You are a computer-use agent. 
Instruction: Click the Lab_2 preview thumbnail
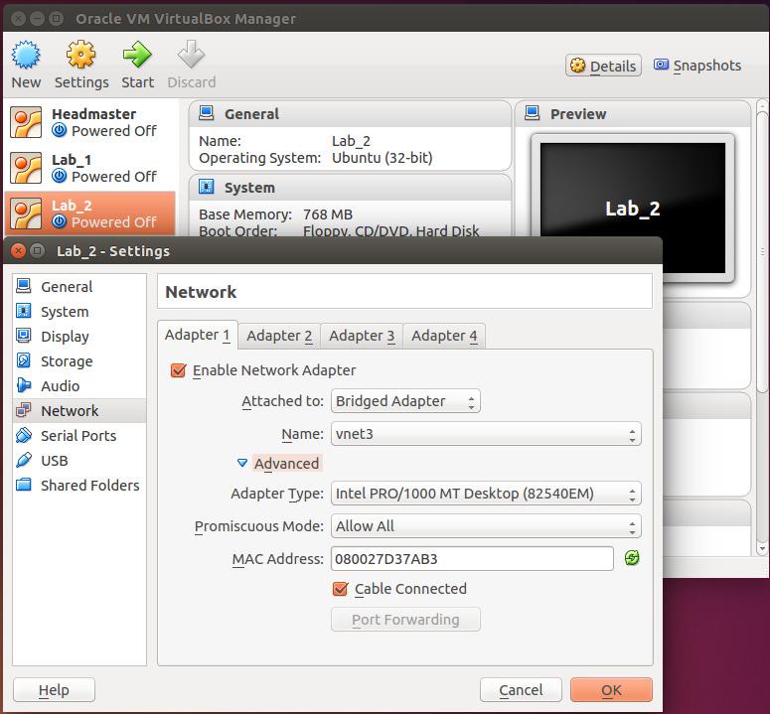point(633,209)
